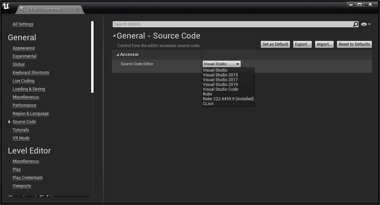Select Source Code in the sidebar
380x205 pixels.
[24, 122]
